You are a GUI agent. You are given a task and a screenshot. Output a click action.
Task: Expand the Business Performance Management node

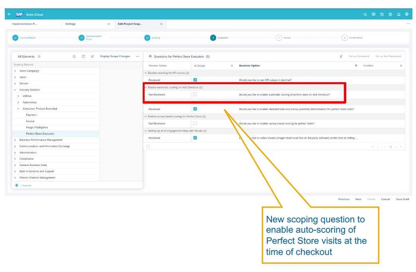(x=15, y=140)
